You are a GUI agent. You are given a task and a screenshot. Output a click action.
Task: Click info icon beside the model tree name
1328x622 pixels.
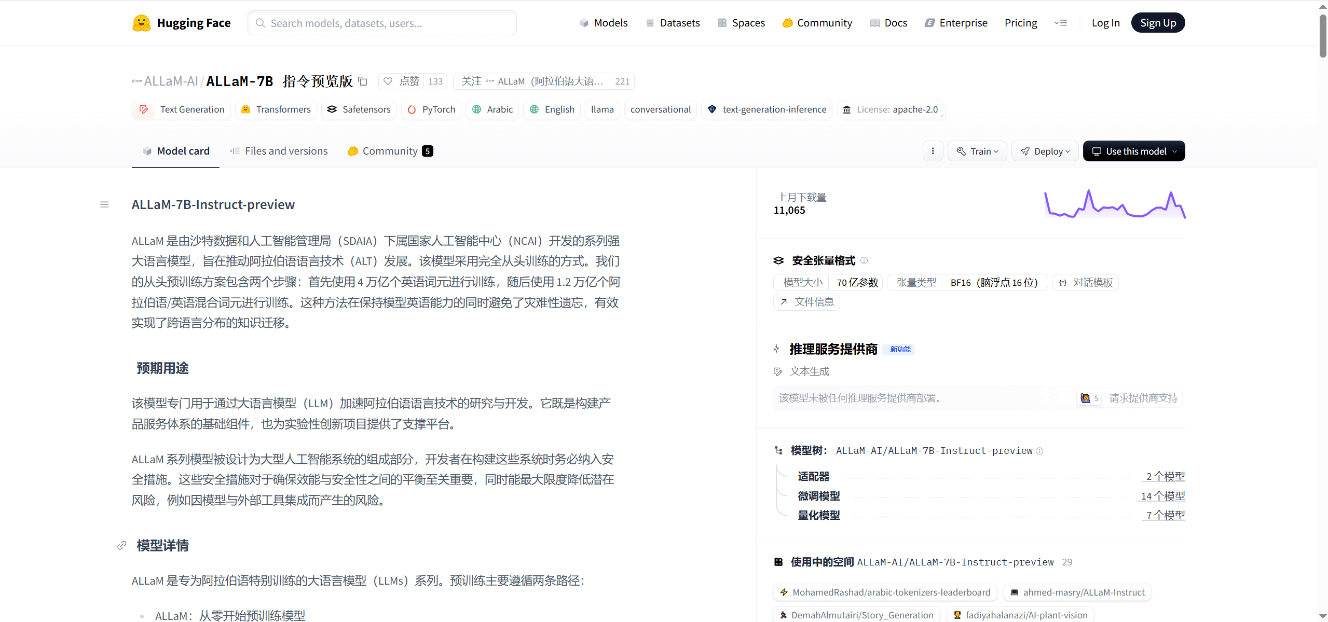coord(1039,451)
